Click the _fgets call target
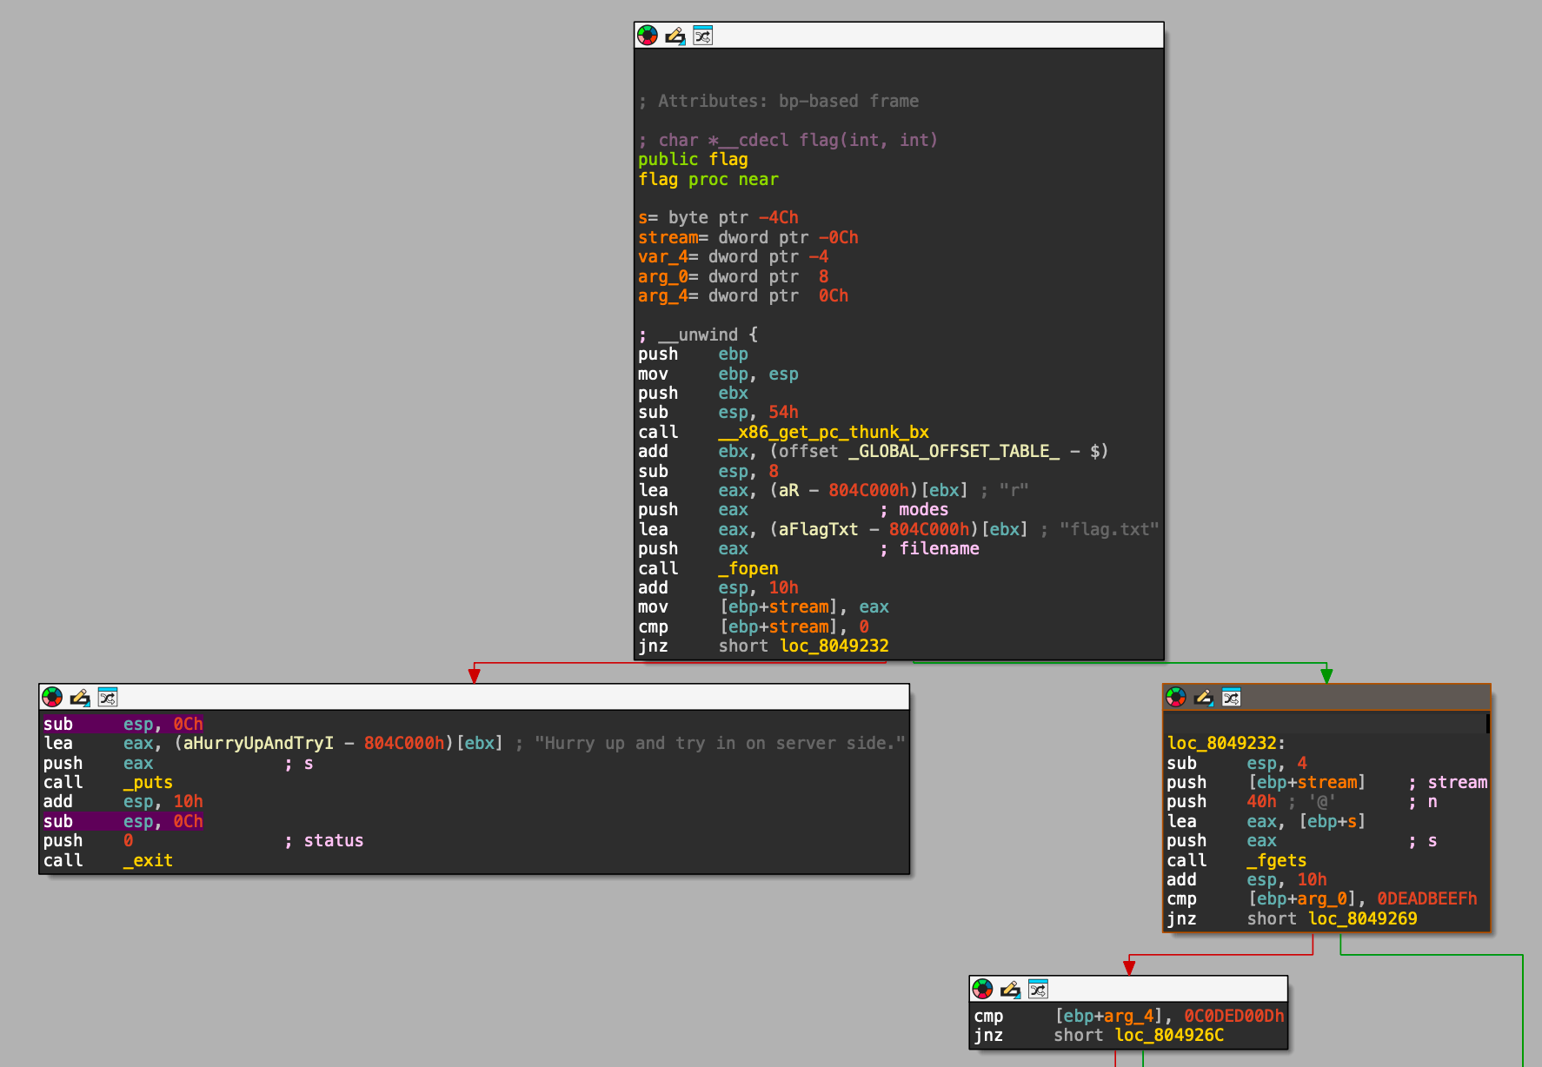The image size is (1542, 1067). (x=1276, y=860)
